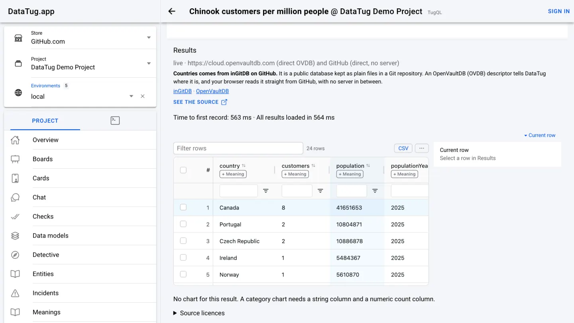The height and width of the screenshot is (323, 574).
Task: Tick the checkbox for the Ireland row
Action: pyautogui.click(x=183, y=258)
